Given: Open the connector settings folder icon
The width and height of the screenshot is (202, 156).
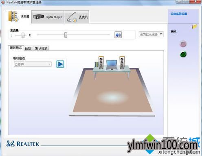Looking at the screenshot, I should (x=194, y=26).
